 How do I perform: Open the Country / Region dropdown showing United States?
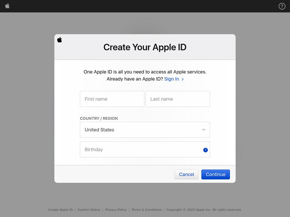click(x=145, y=129)
